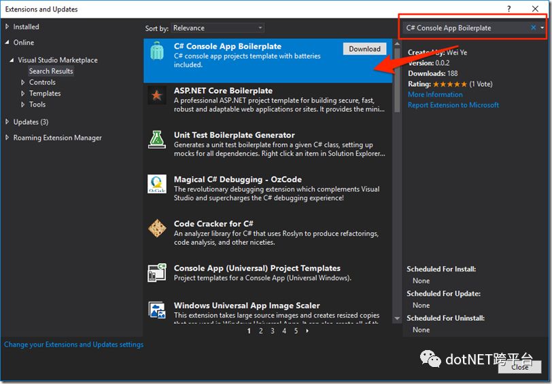Click the C# Console App Boilerplate suitcase icon

pos(156,51)
